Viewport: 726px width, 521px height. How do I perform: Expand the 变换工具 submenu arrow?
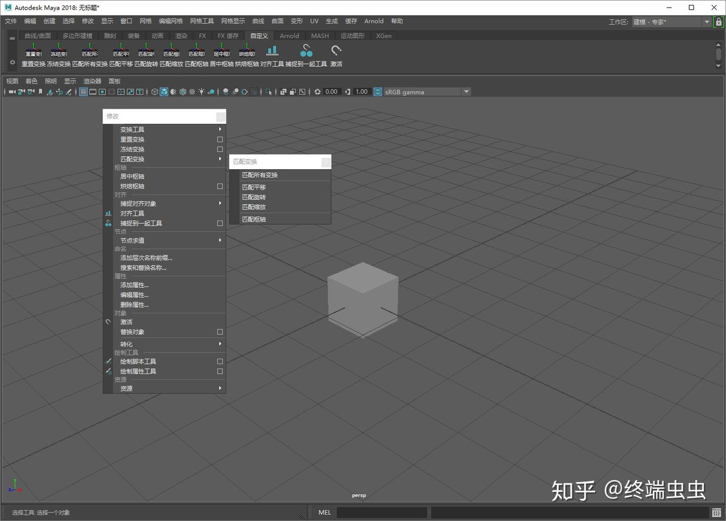pyautogui.click(x=219, y=129)
